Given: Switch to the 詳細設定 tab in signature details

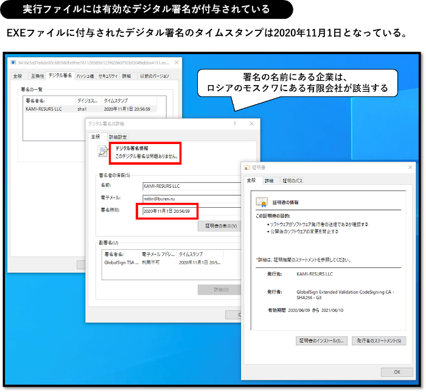Looking at the screenshot, I should (x=117, y=137).
